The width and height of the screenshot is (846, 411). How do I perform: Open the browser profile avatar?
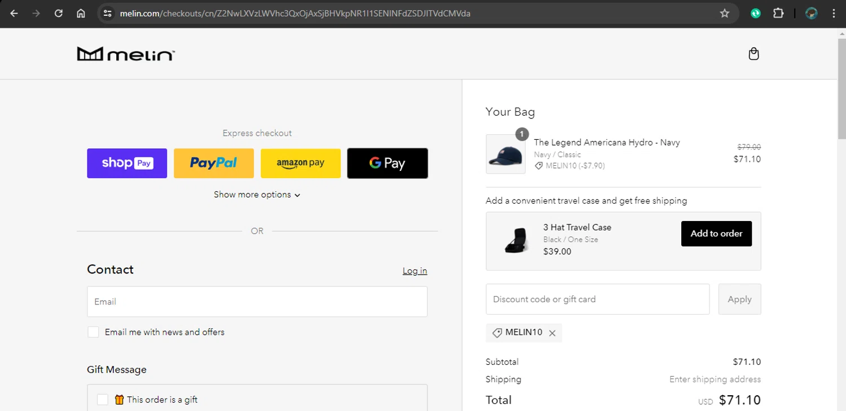click(x=812, y=14)
